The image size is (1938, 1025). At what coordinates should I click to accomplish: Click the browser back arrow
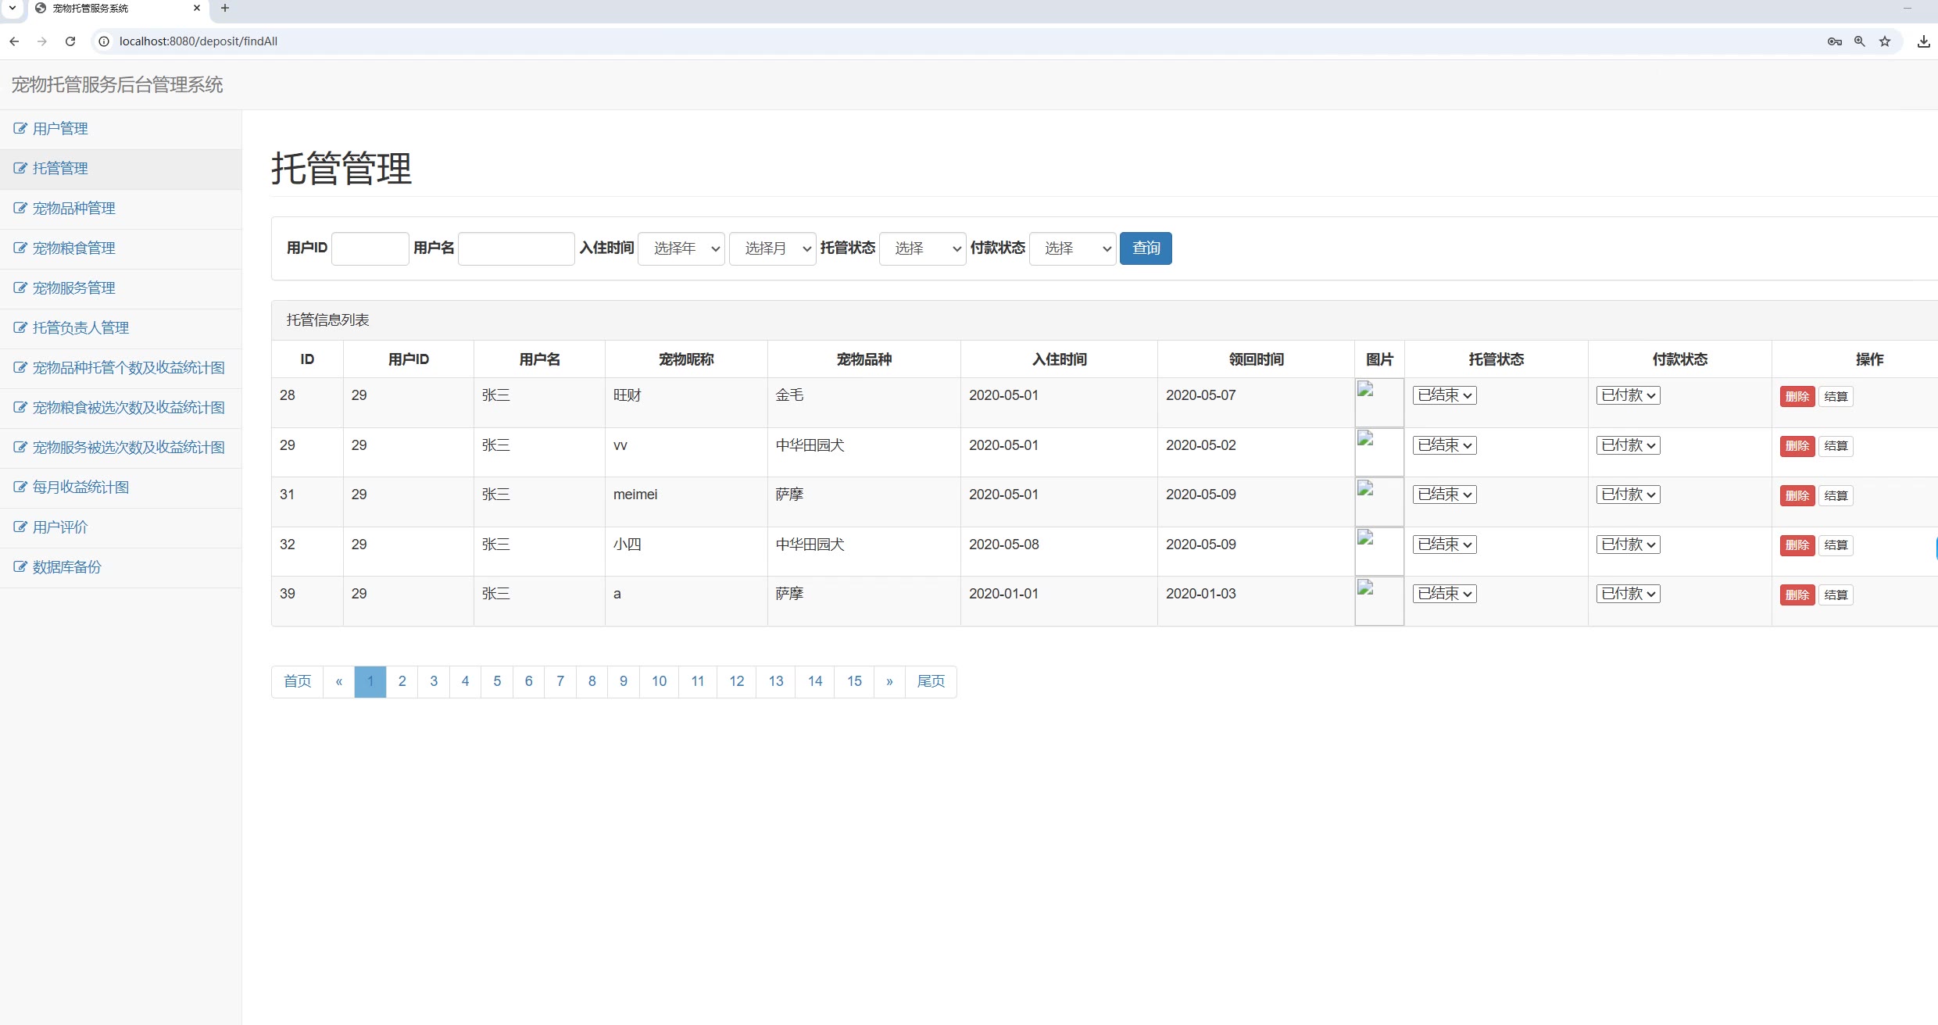[x=14, y=41]
